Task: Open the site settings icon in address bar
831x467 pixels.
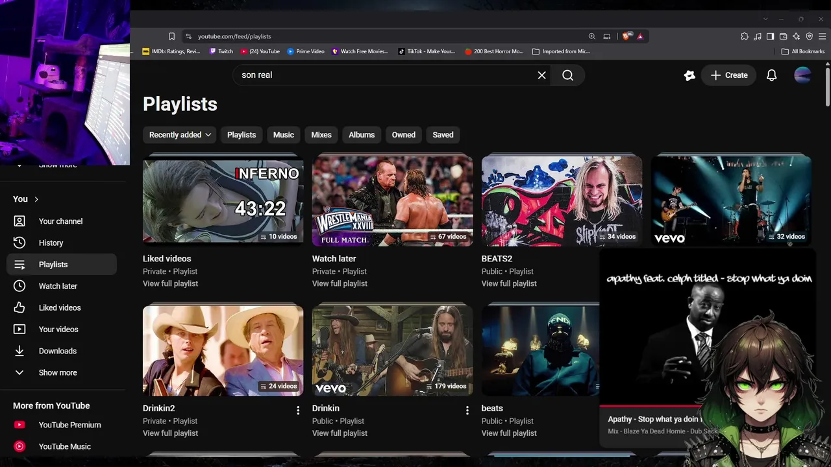Action: (188, 36)
